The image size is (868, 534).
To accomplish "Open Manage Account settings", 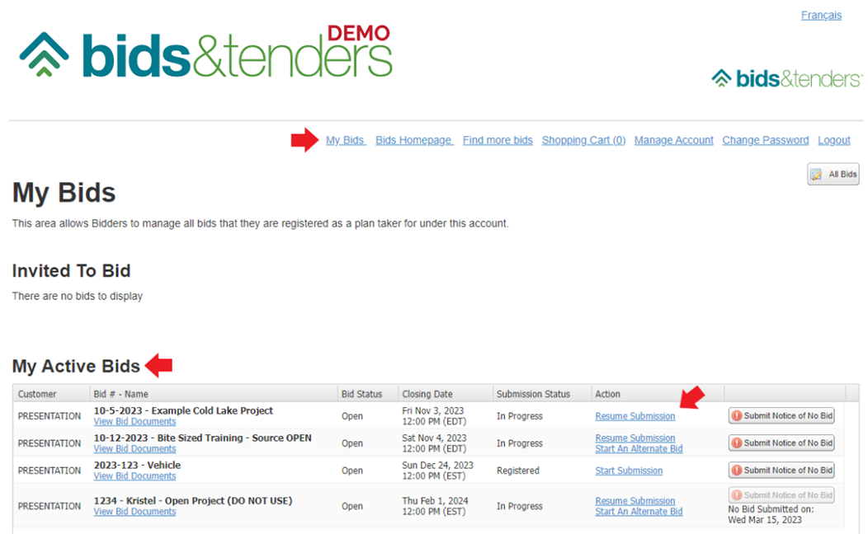I will (x=673, y=140).
